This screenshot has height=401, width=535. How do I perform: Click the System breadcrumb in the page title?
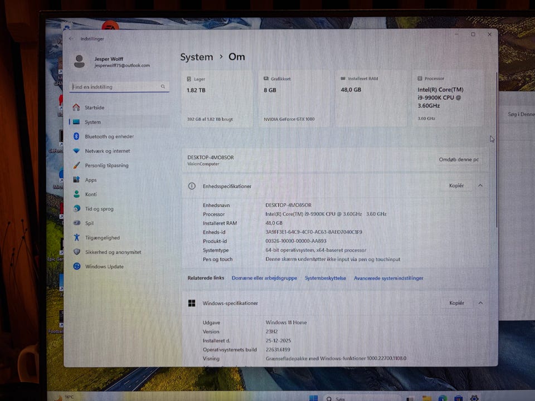click(197, 57)
